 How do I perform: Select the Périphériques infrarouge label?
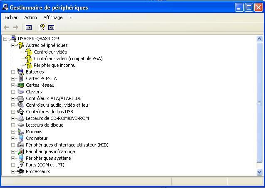coord(50,151)
